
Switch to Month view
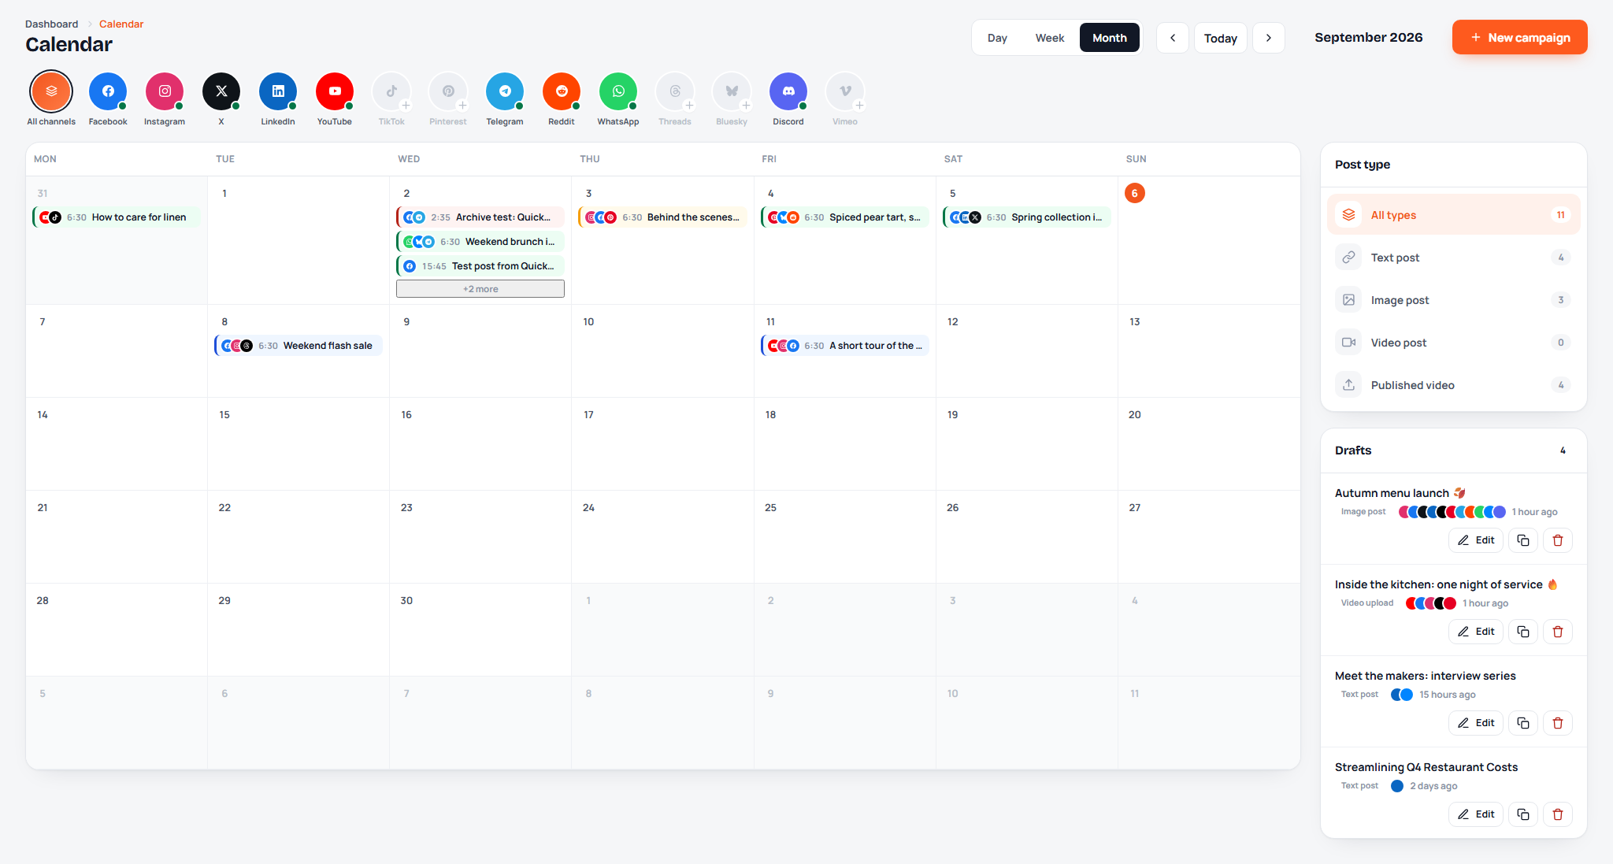1110,38
